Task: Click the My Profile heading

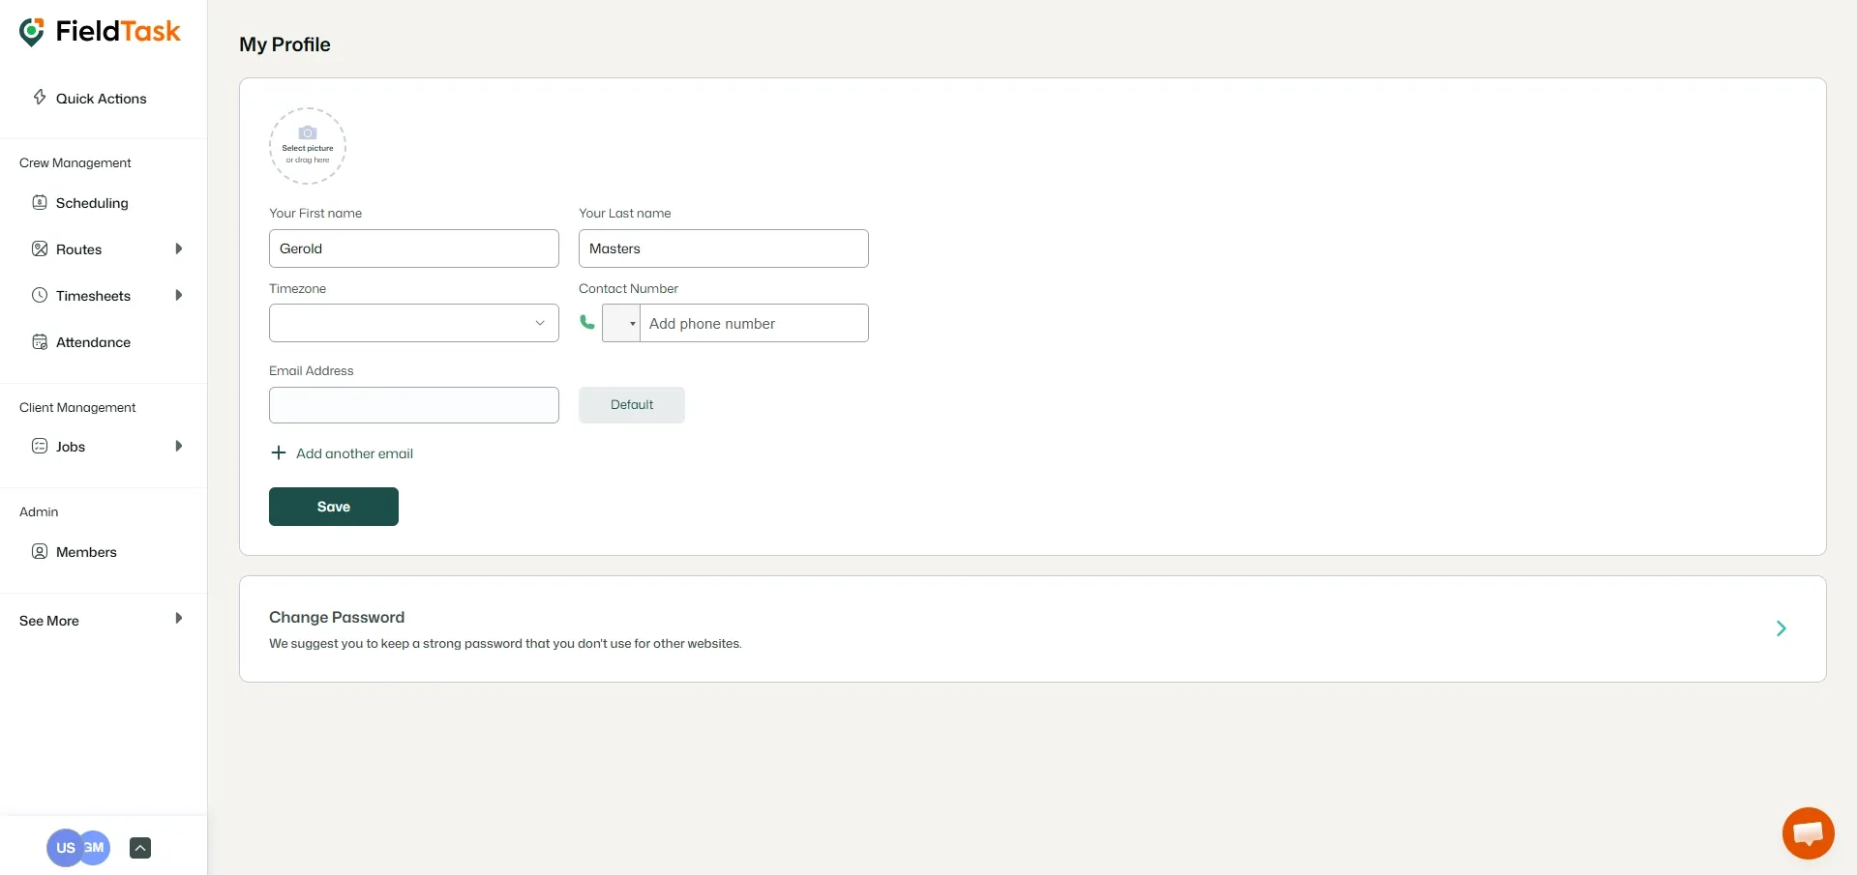Action: point(285,44)
